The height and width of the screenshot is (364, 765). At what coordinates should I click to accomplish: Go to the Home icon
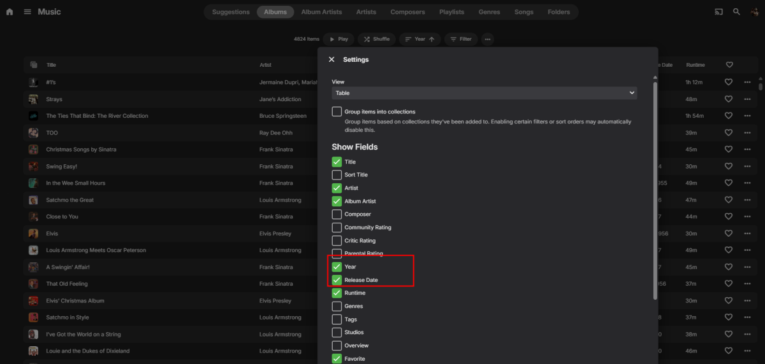click(10, 12)
